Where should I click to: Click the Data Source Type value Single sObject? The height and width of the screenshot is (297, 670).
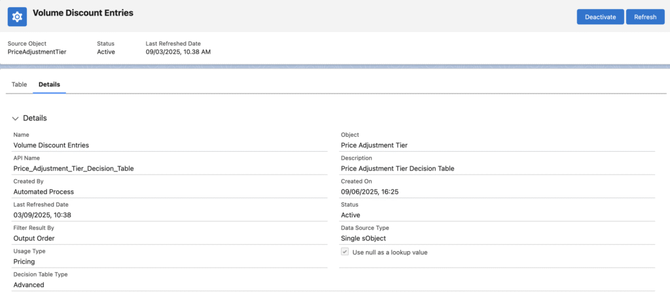pyautogui.click(x=368, y=238)
